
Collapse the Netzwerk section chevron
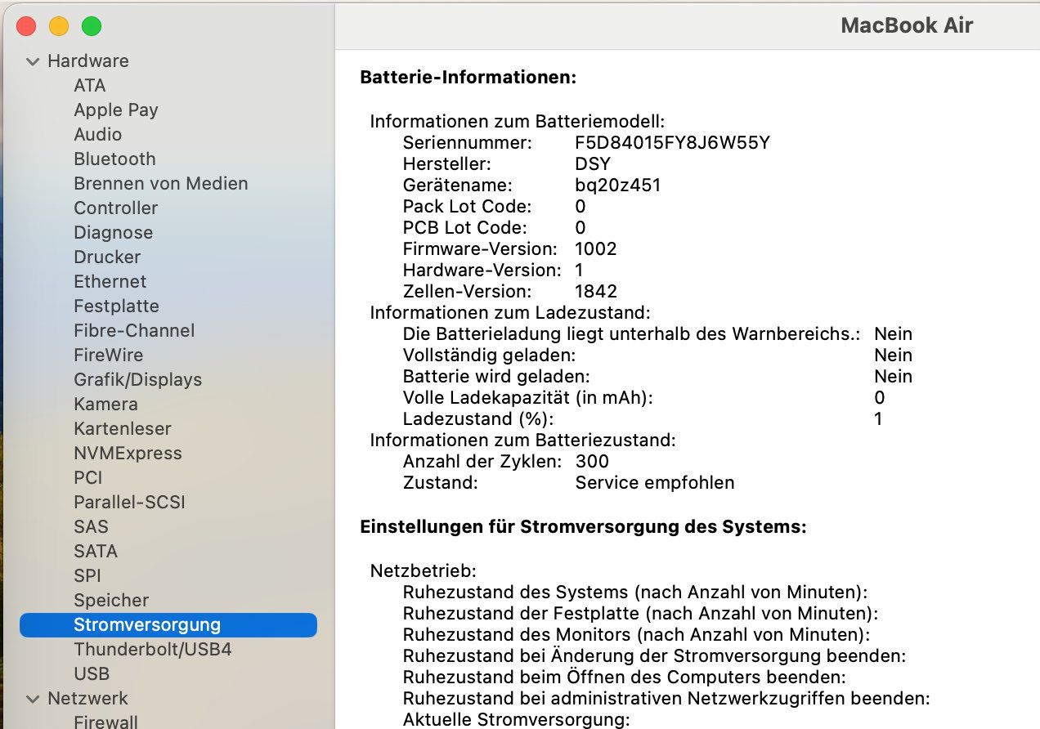click(33, 699)
